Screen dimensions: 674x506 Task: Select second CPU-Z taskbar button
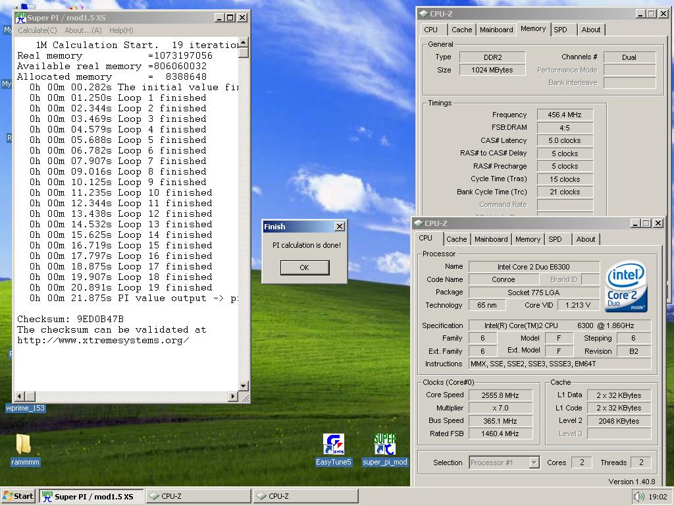[306, 496]
